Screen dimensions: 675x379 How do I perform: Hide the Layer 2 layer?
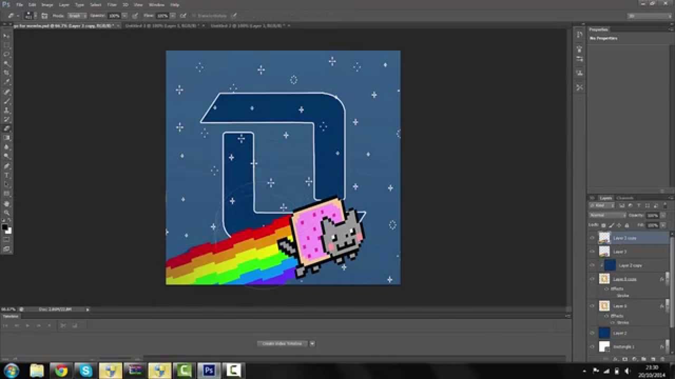click(592, 333)
